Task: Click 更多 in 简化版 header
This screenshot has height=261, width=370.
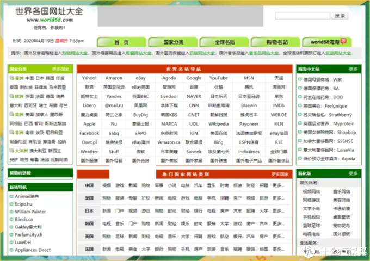Action: pyautogui.click(x=353, y=173)
